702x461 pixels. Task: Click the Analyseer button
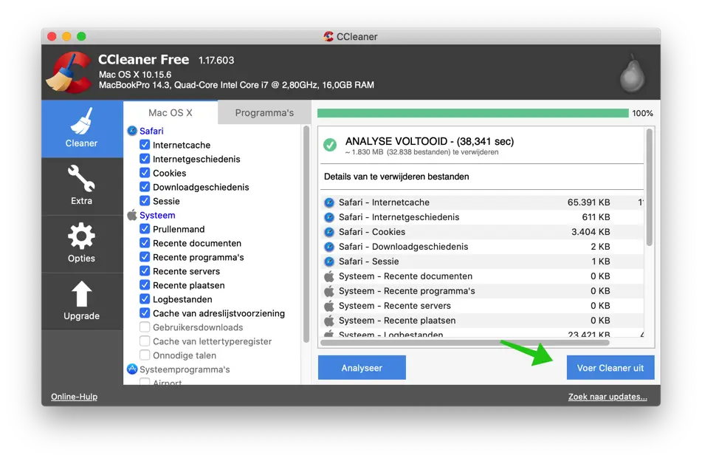coord(362,368)
